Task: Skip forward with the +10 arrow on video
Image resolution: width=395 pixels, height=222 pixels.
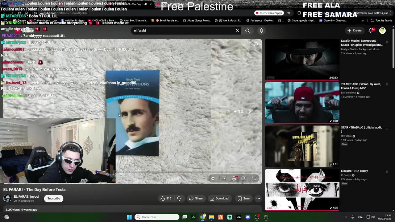Action: (249, 112)
